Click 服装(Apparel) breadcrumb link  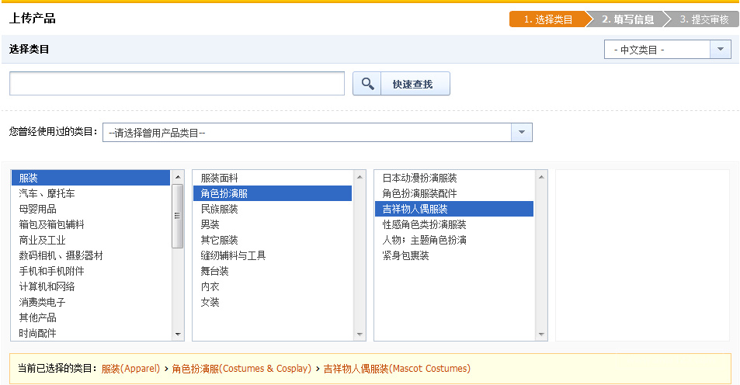tap(130, 369)
